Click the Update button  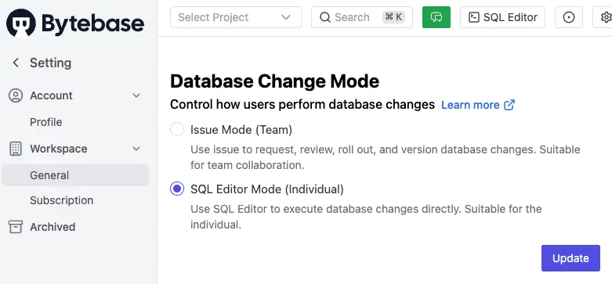pyautogui.click(x=570, y=258)
